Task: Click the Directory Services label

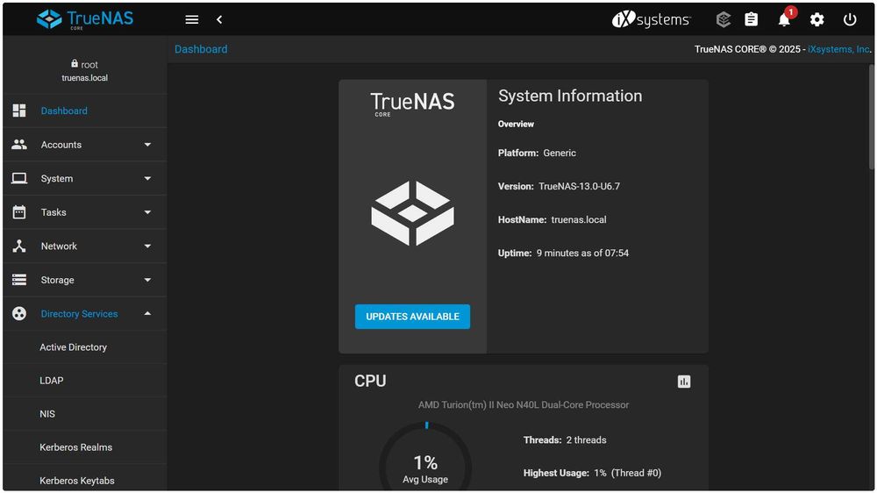Action: (x=80, y=313)
